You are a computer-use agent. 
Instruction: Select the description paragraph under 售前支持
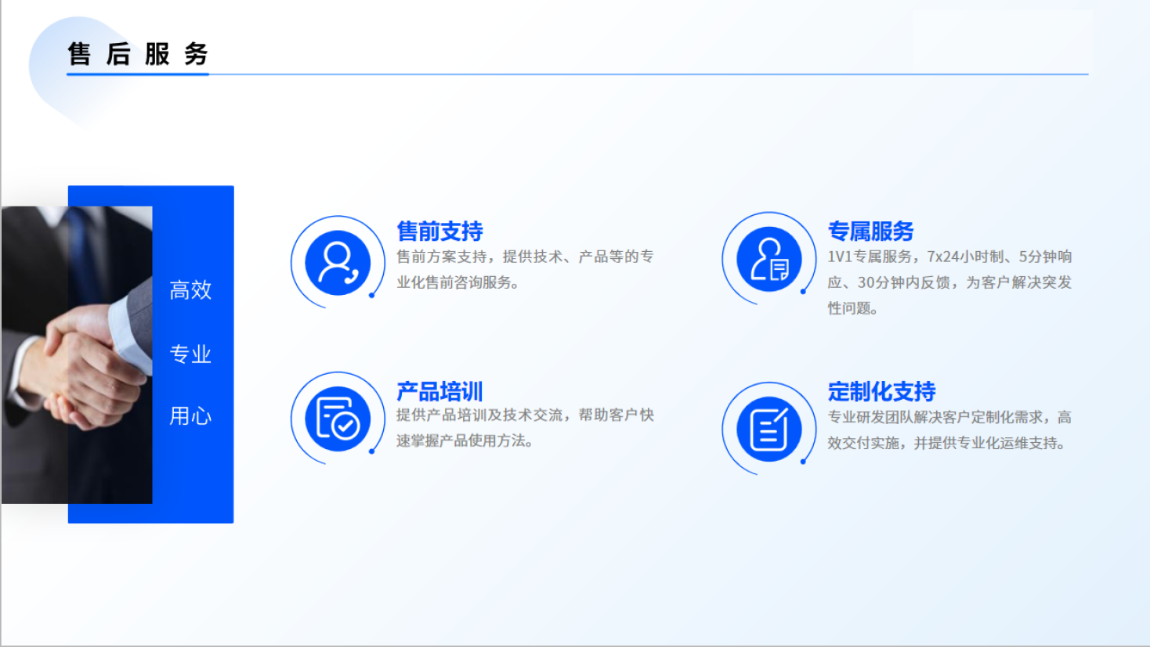click(x=524, y=269)
